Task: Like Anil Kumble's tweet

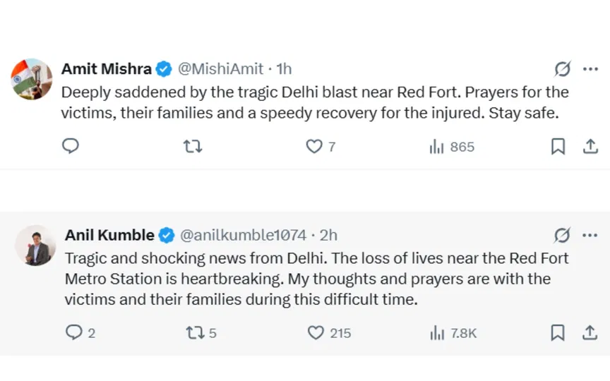Action: [317, 332]
